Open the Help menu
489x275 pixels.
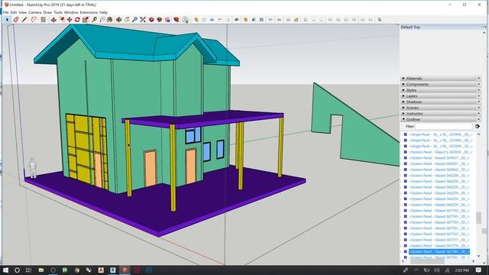103,12
